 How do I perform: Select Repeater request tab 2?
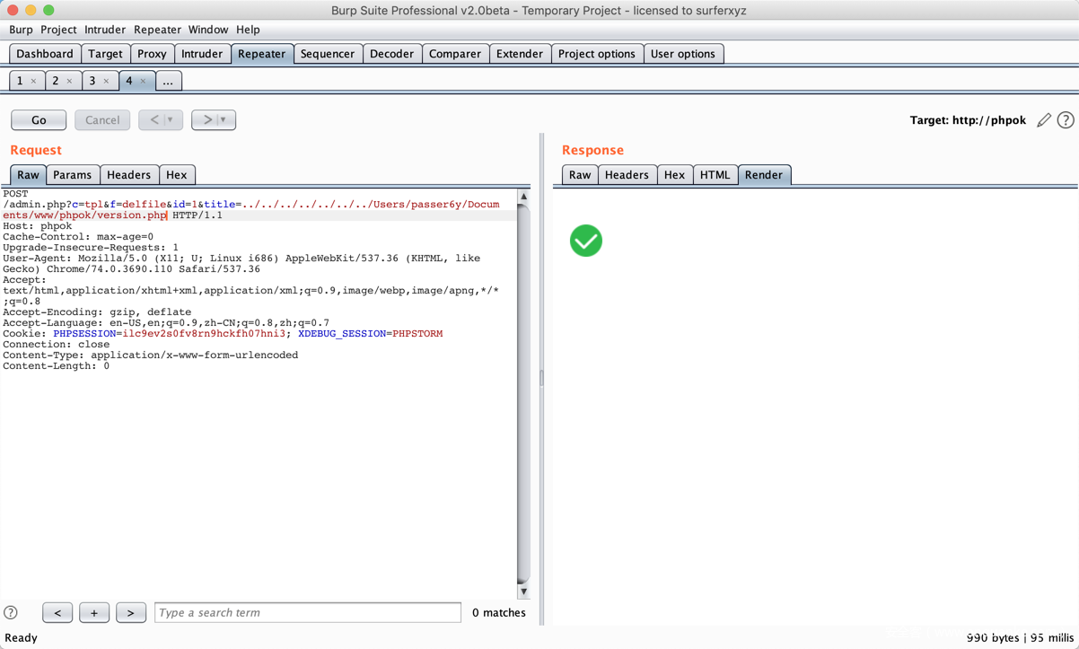[x=56, y=81]
